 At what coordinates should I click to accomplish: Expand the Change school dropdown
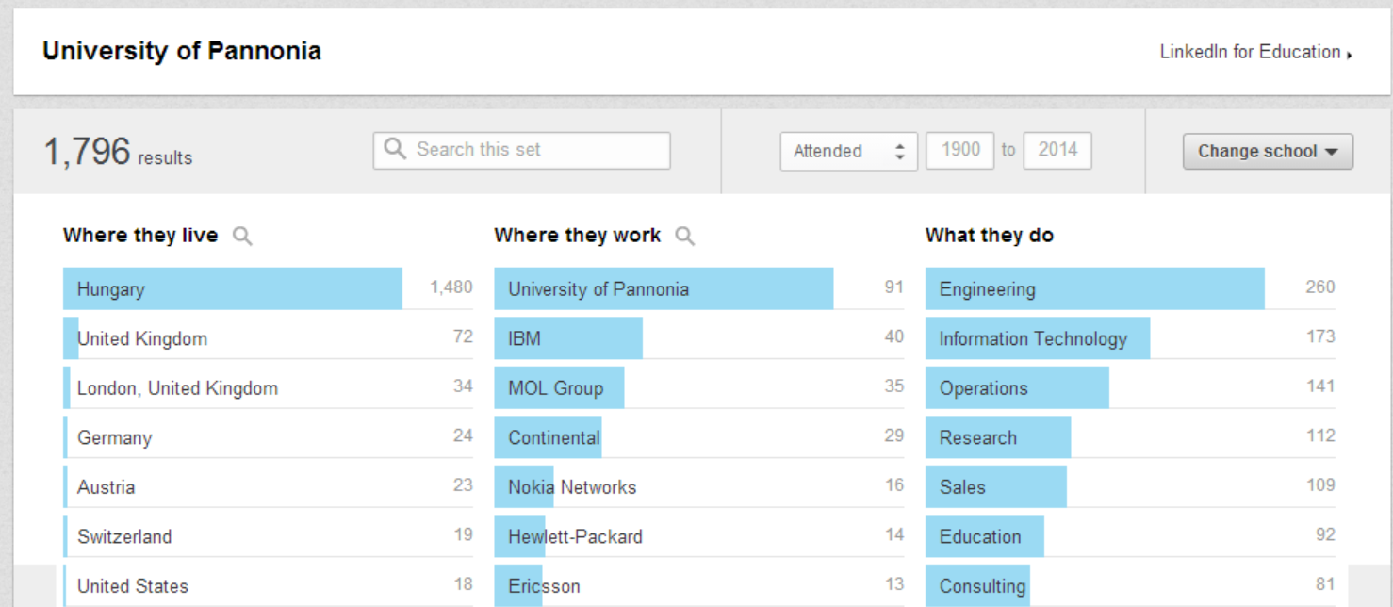pos(1268,151)
